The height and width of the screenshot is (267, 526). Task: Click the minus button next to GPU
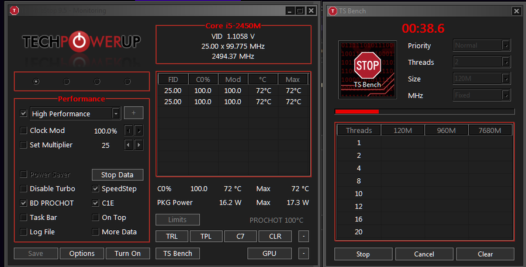(x=303, y=253)
